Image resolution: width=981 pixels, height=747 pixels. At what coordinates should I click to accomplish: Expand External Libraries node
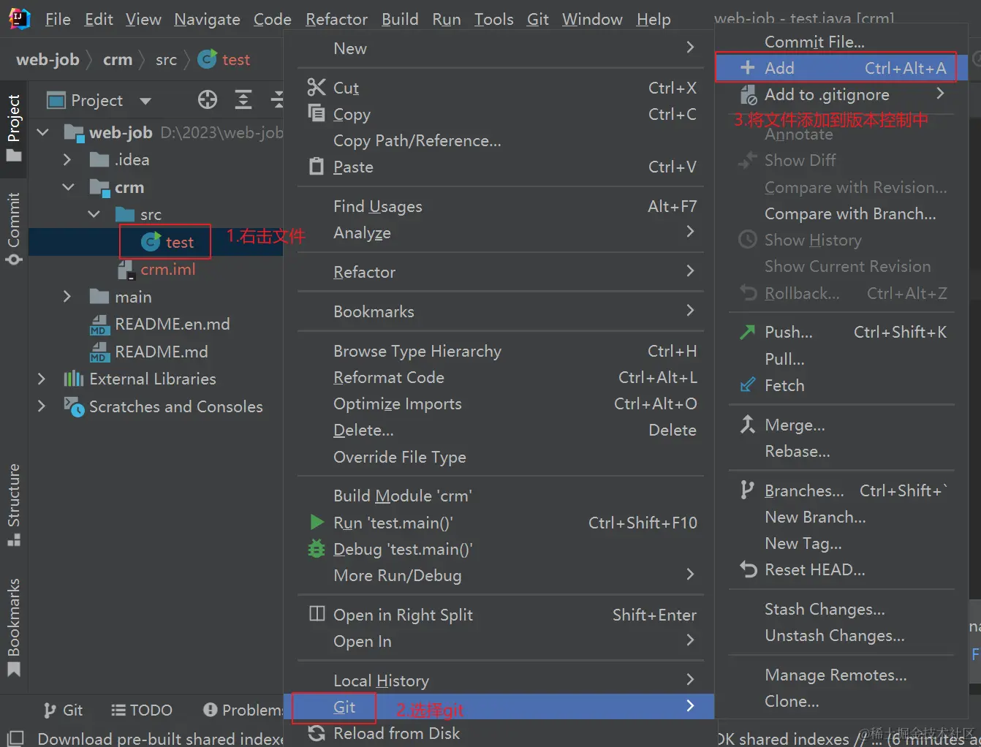42,379
